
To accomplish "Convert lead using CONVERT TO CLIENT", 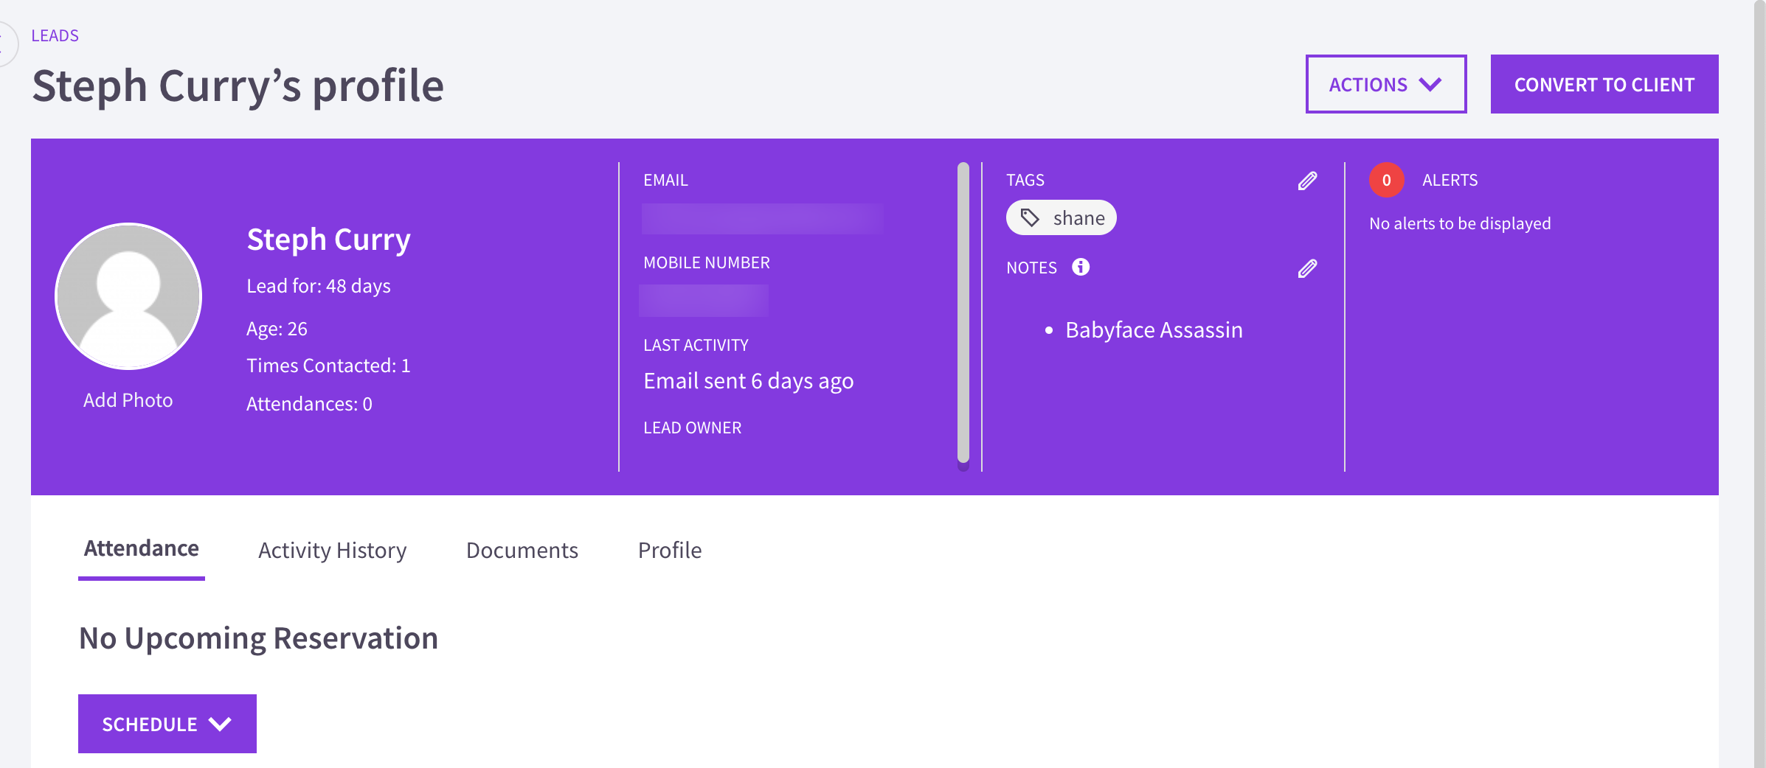I will click(x=1604, y=84).
